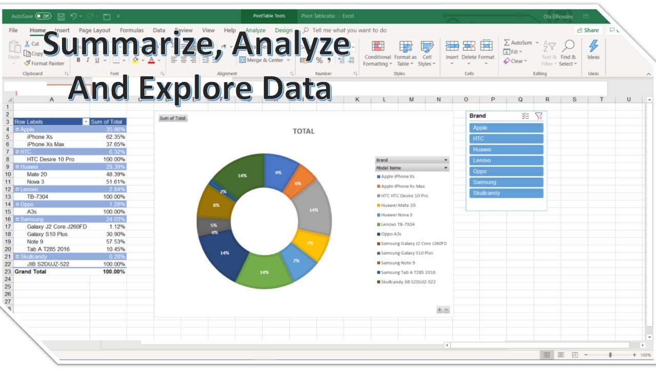Click the Cut scissors icon
This screenshot has width=656, height=369.
[x=28, y=44]
